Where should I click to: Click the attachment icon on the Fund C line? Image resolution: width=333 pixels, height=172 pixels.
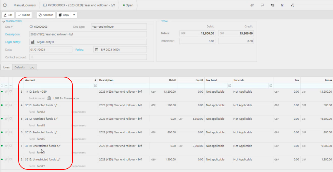[x=7, y=132]
